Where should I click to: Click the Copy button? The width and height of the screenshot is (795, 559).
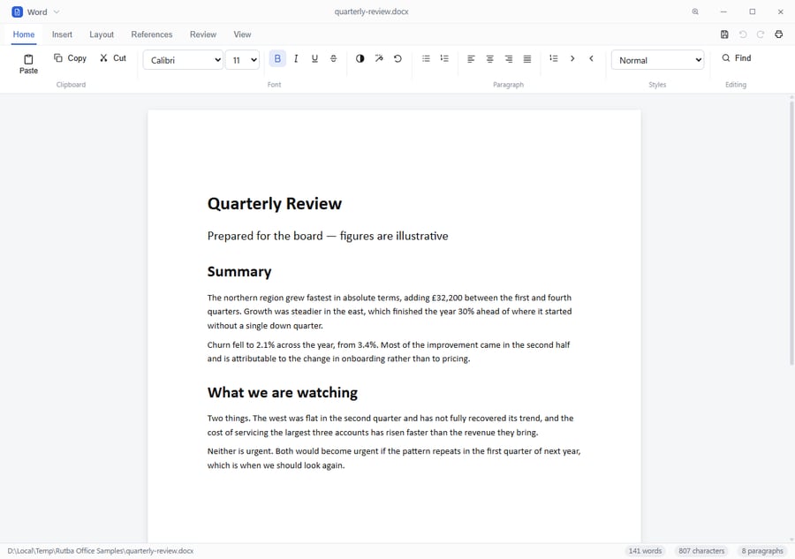pyautogui.click(x=70, y=58)
